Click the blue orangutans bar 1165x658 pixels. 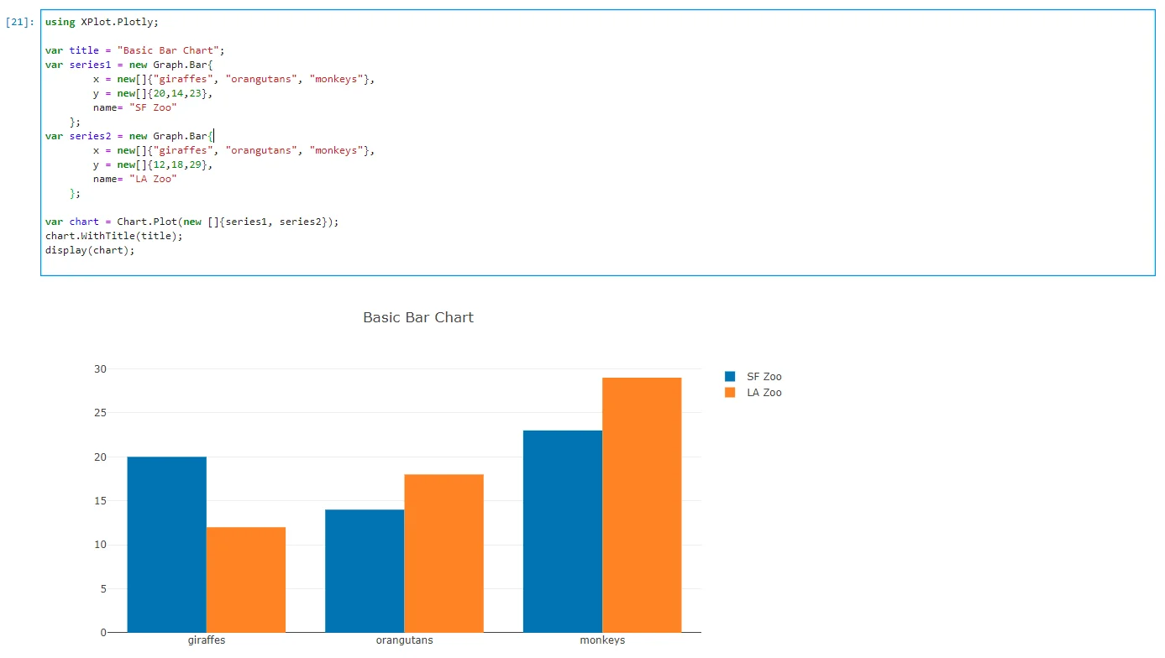click(365, 571)
